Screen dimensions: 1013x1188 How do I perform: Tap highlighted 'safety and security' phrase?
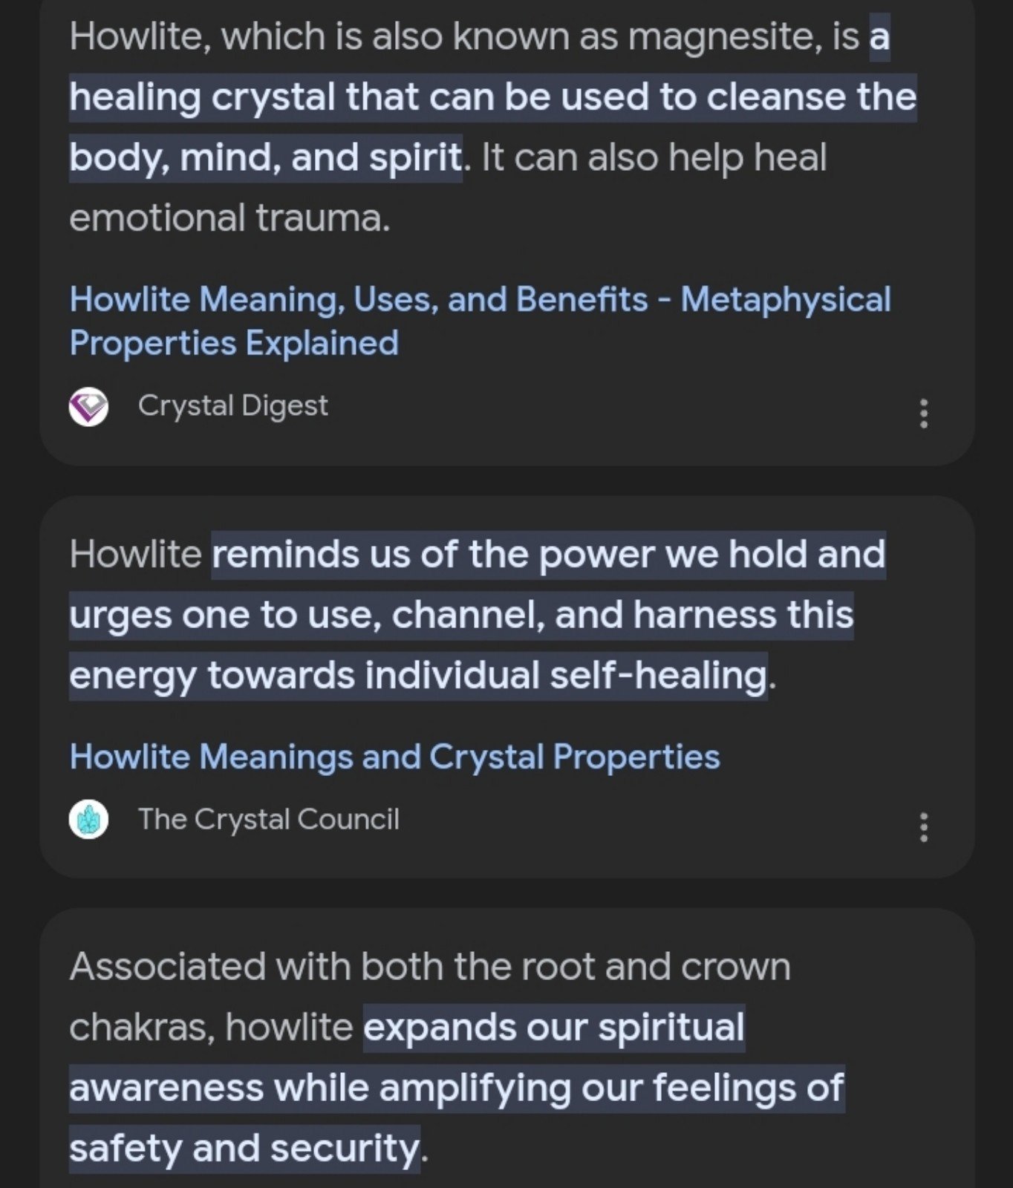pyautogui.click(x=244, y=1149)
